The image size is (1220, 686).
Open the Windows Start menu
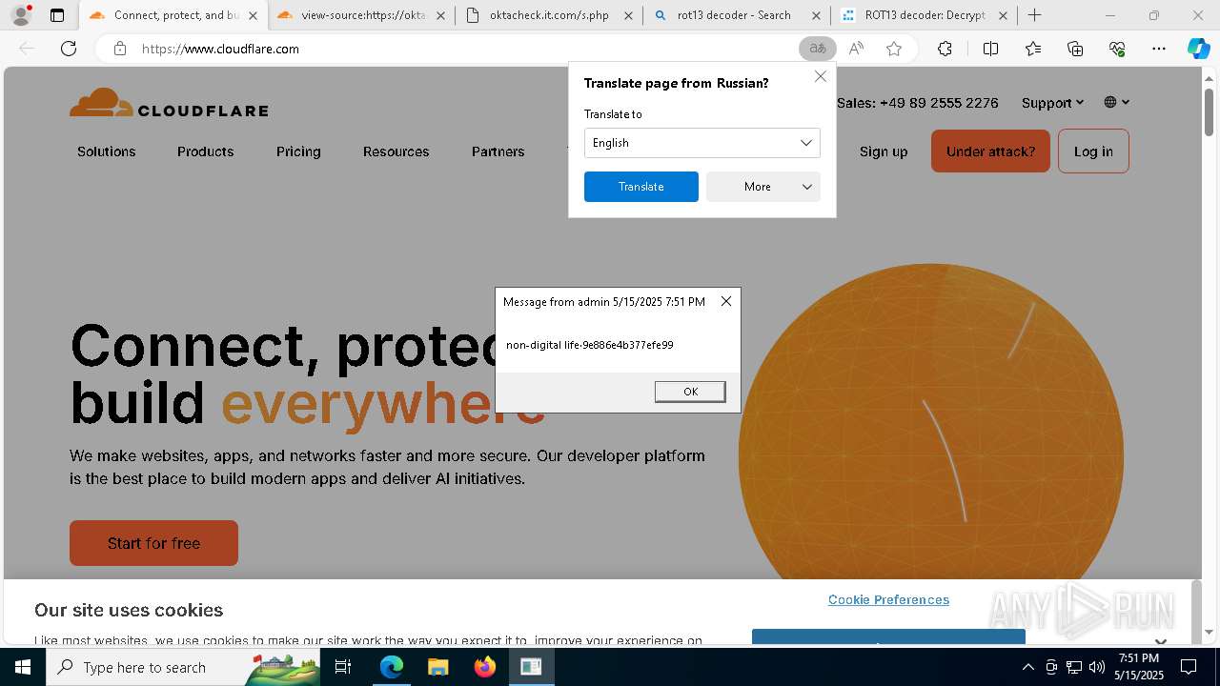[x=23, y=667]
